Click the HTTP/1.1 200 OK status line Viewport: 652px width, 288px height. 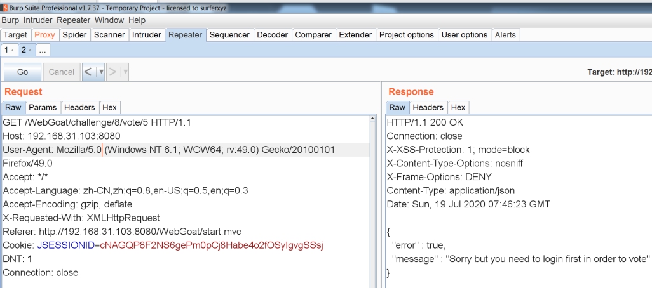[424, 122]
